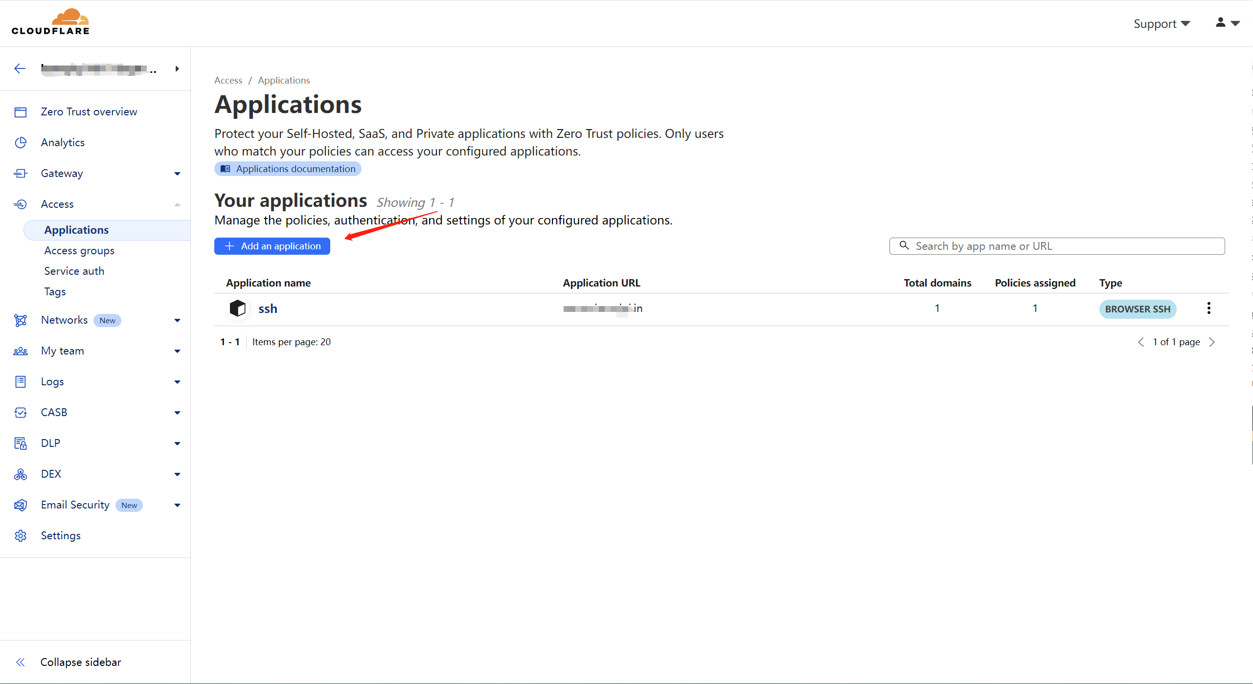
Task: Click the Add an application button
Action: pyautogui.click(x=272, y=246)
